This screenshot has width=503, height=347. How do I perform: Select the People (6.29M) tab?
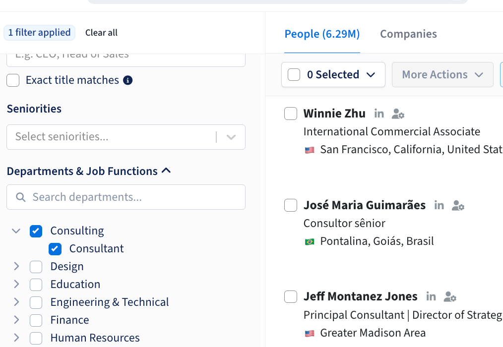(x=322, y=34)
